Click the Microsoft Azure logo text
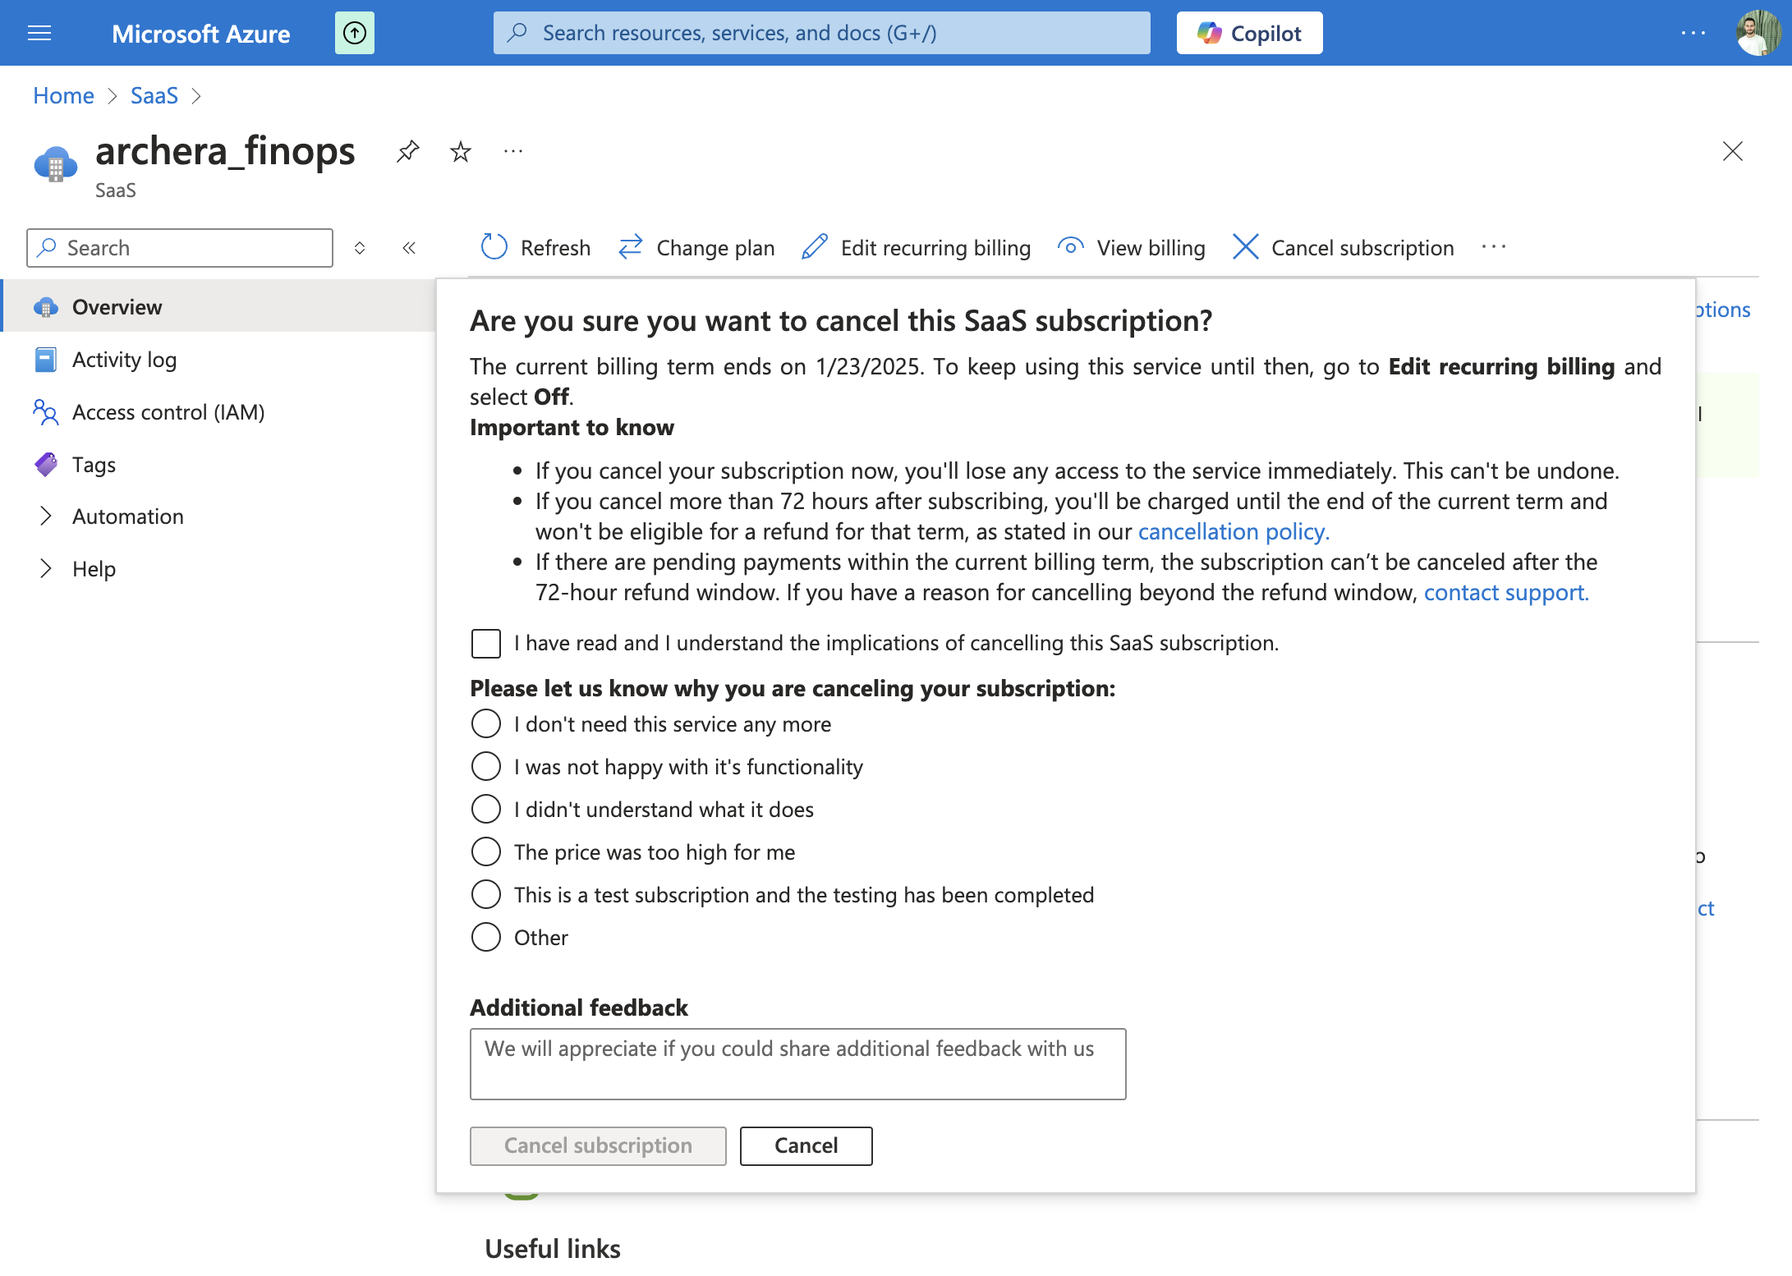1792x1276 pixels. pos(200,34)
